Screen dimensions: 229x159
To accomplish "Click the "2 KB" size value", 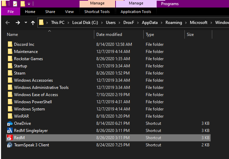I will tap(205, 145).
